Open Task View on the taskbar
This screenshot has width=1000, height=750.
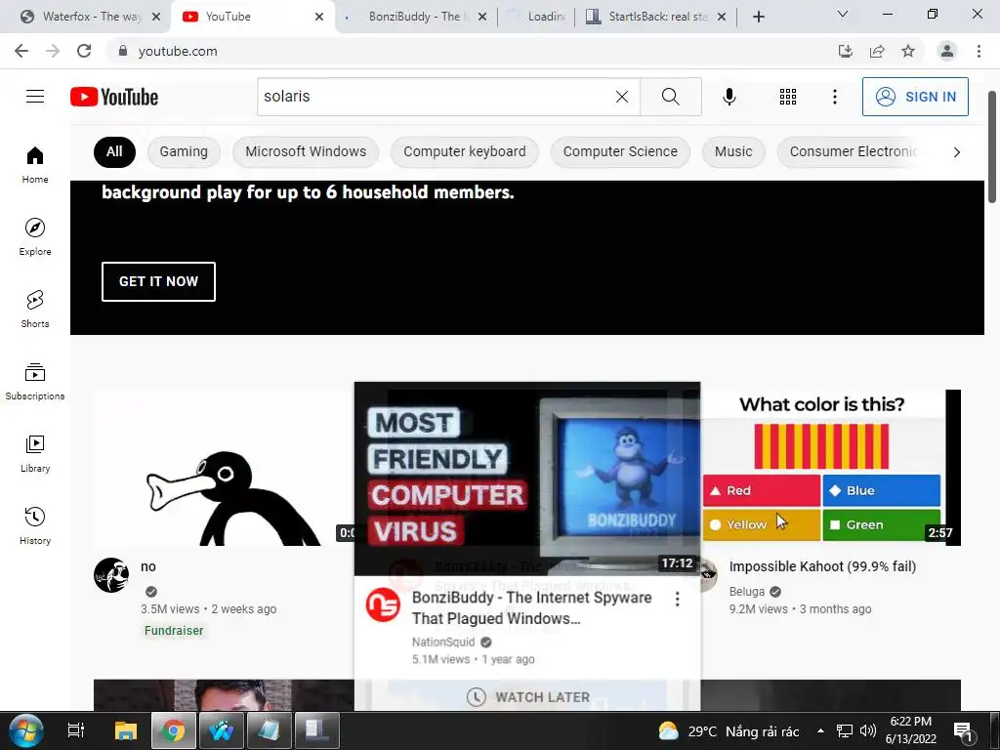(x=76, y=730)
